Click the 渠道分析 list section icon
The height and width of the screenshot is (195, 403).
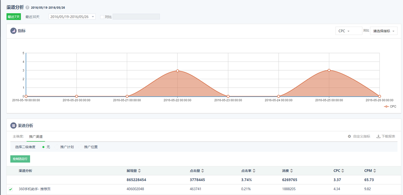[x=13, y=125]
